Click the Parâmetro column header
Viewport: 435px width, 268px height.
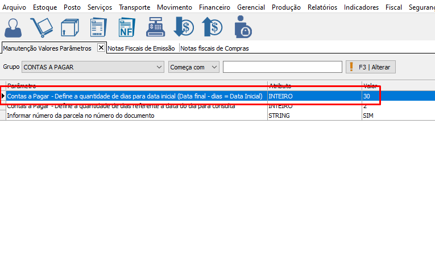pyautogui.click(x=136, y=85)
